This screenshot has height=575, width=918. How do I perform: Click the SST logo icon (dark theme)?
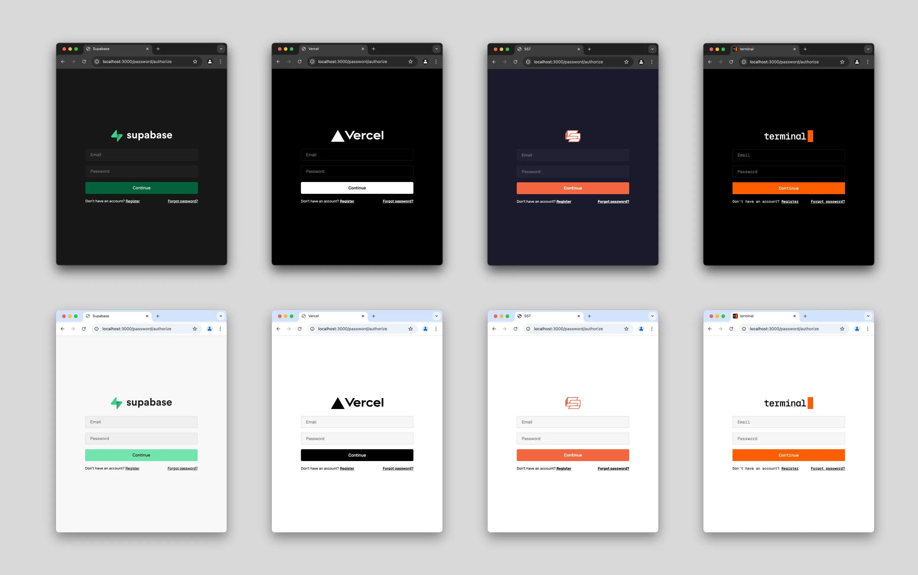[x=573, y=136]
